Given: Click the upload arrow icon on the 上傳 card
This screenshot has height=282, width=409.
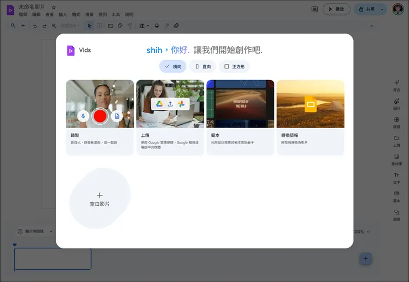Looking at the screenshot, I should tap(170, 104).
